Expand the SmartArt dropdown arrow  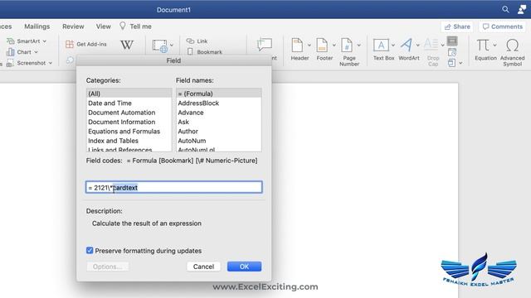click(x=44, y=41)
